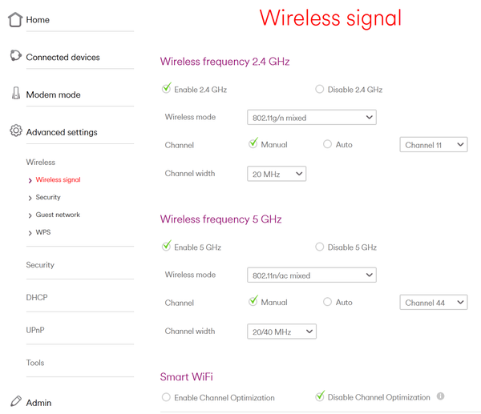This screenshot has height=414, width=481.
Task: Click the Advanced settings gear icon
Action: tap(15, 131)
